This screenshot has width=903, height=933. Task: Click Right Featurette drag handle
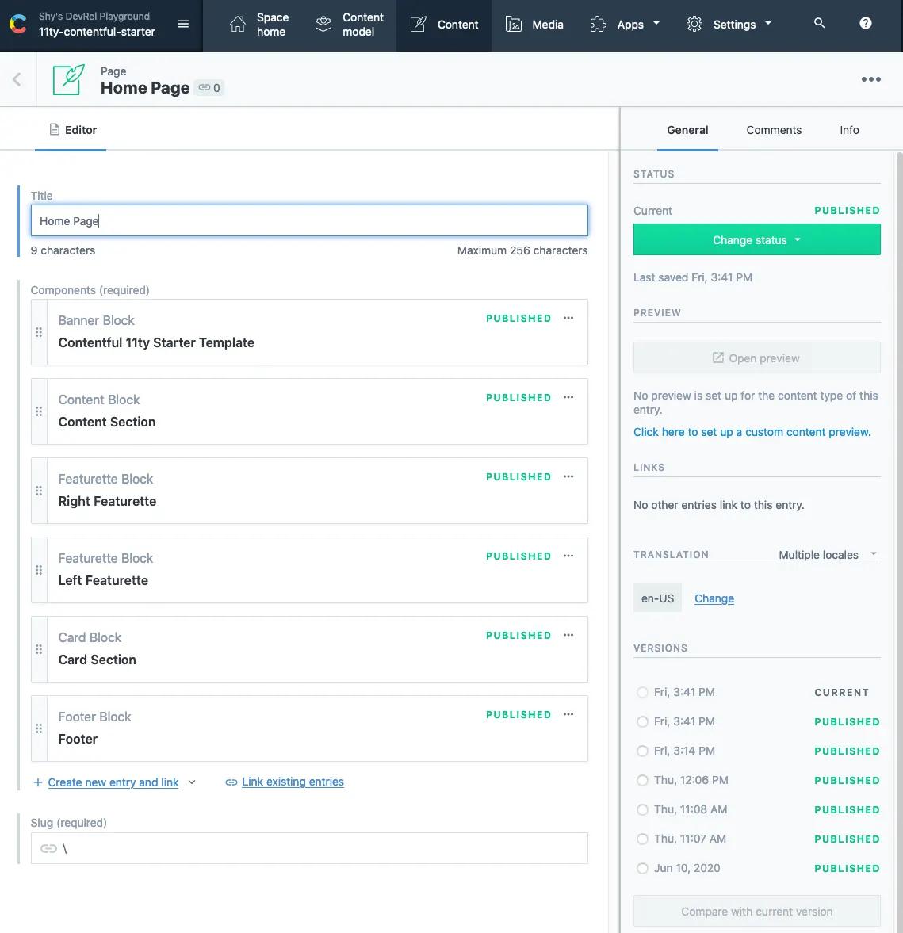pyautogui.click(x=39, y=491)
